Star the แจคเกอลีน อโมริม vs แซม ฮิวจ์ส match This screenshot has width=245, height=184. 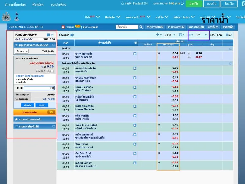point(135,68)
